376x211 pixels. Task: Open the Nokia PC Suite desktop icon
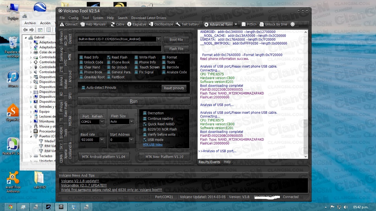coord(12,146)
